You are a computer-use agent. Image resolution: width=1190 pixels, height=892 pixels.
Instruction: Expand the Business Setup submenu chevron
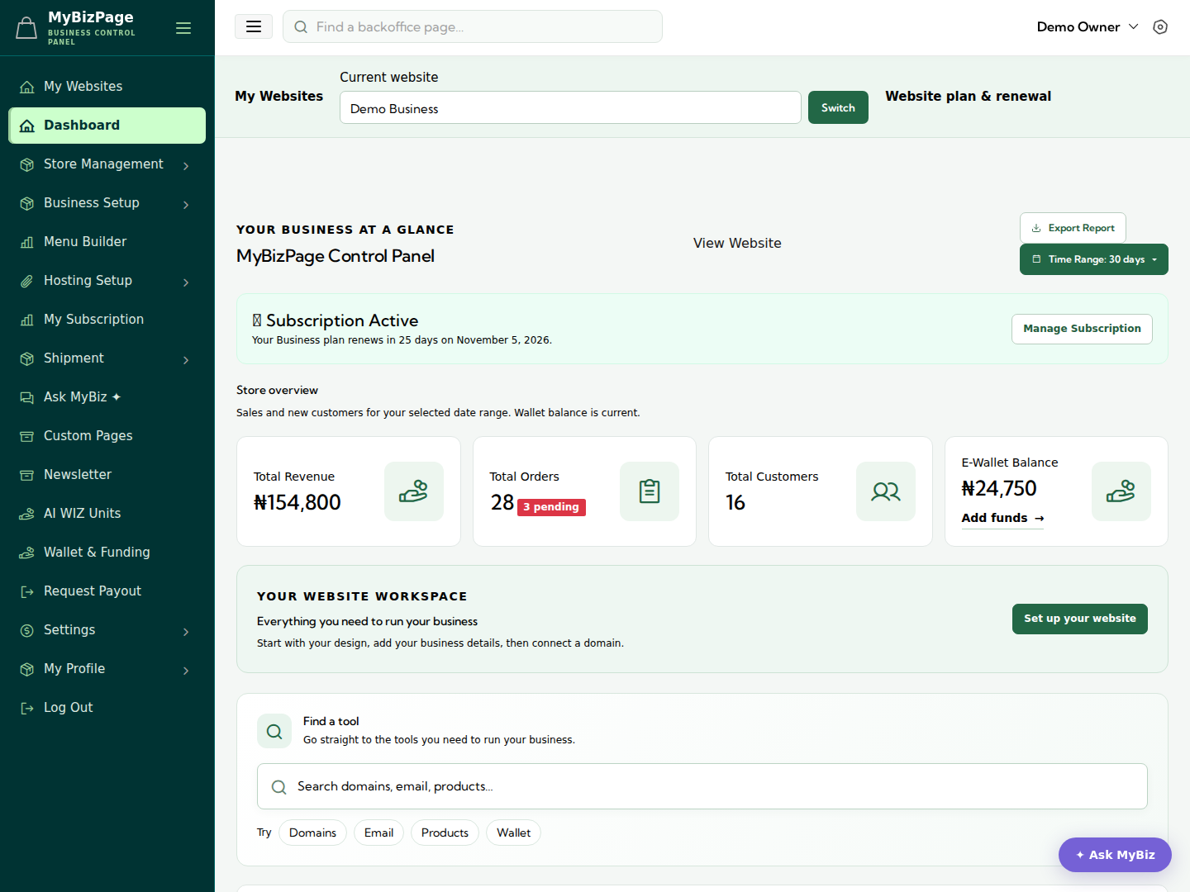[186, 204]
